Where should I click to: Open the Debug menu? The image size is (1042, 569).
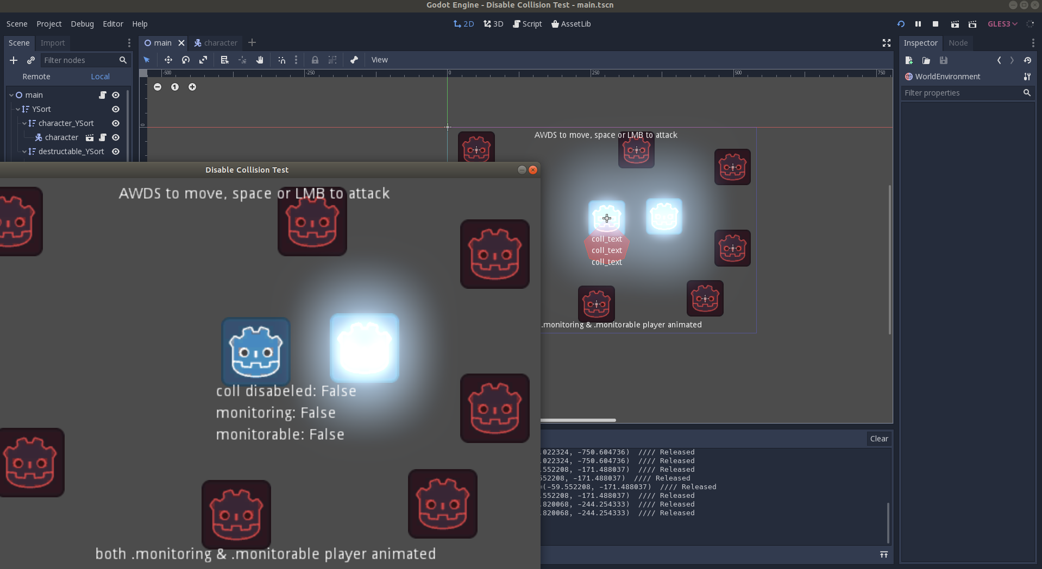click(82, 24)
